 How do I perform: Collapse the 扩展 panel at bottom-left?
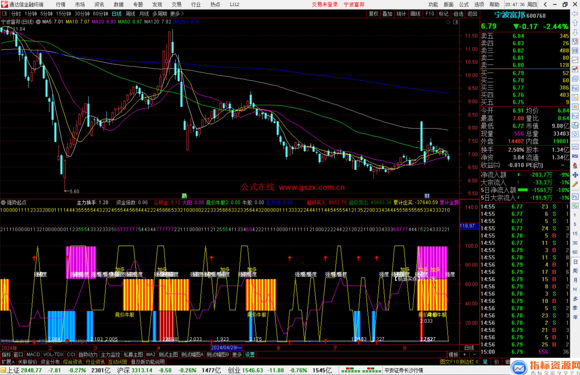pyautogui.click(x=8, y=362)
